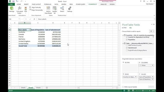The image size is (164, 92).
Task: Adjust the zoom slider handle
Action: (143, 90)
